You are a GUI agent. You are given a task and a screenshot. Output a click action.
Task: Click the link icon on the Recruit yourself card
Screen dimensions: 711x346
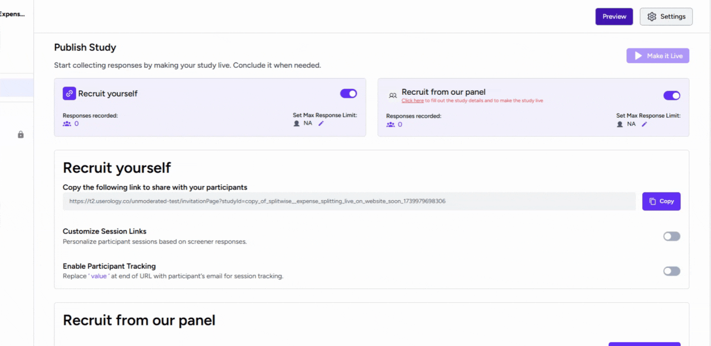pos(69,93)
